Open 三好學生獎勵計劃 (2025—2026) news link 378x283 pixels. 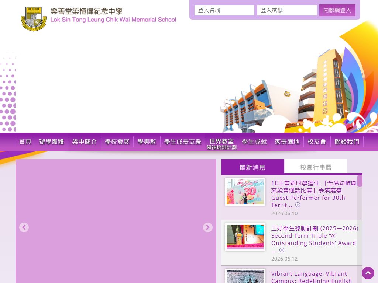(x=315, y=239)
